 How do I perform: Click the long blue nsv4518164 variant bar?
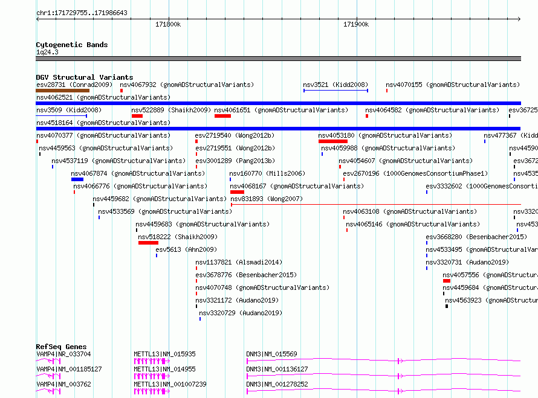coord(278,129)
